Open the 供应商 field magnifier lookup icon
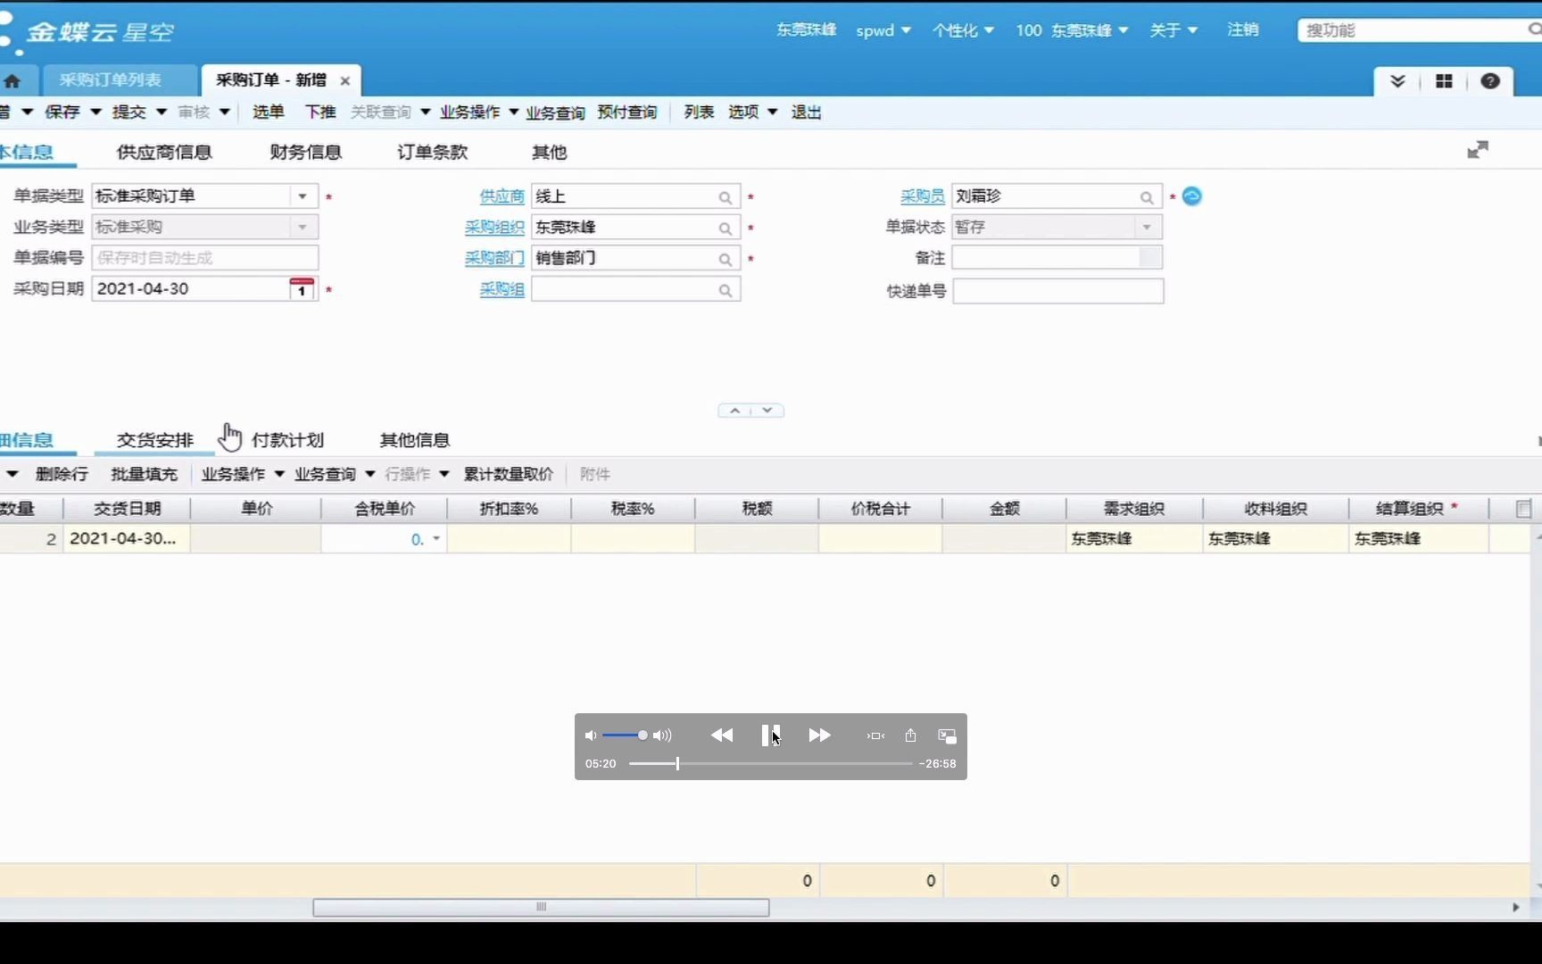The image size is (1542, 964). click(725, 197)
